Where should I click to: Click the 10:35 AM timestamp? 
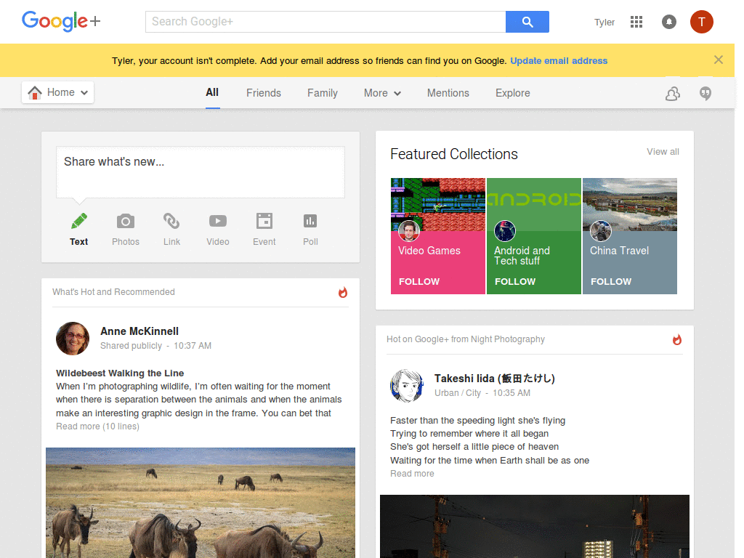511,393
